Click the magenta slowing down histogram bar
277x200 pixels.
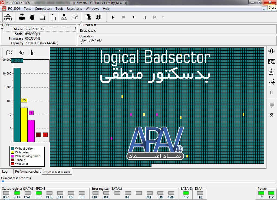[x=31, y=131]
